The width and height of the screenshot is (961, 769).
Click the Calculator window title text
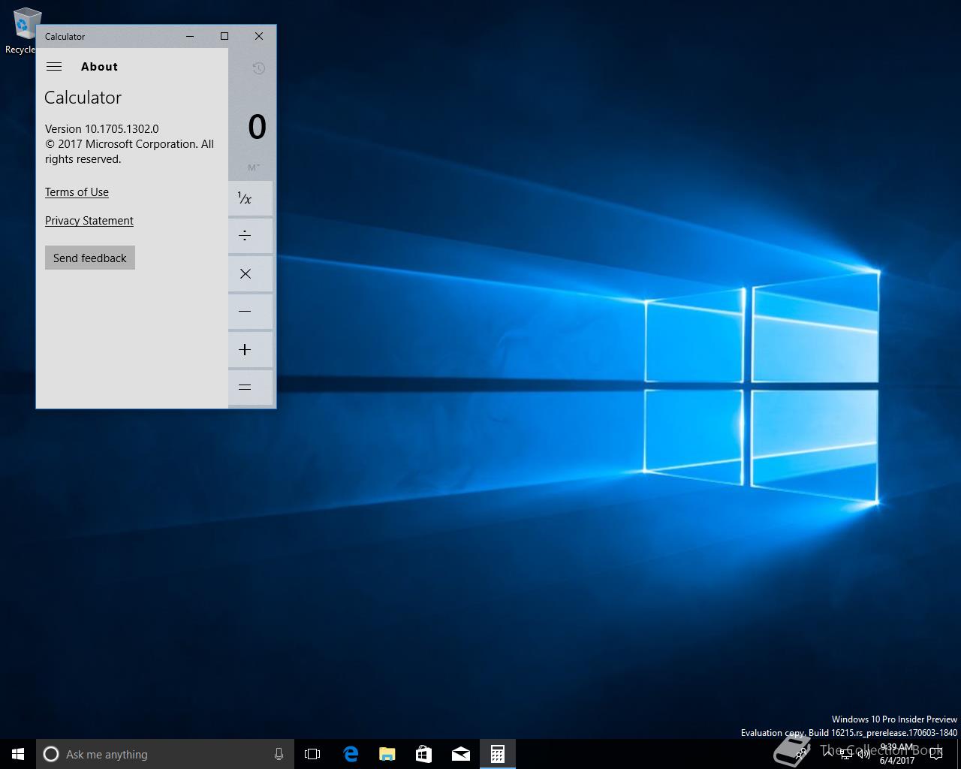[65, 36]
